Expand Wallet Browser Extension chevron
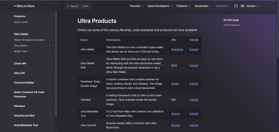The width and height of the screenshot is (279, 132). (x=50, y=40)
